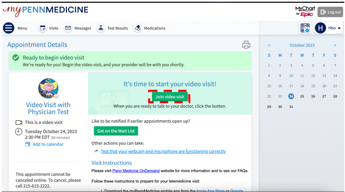Open the Medications menu item
Screen dimensions: 345x192
pyautogui.click(x=154, y=28)
